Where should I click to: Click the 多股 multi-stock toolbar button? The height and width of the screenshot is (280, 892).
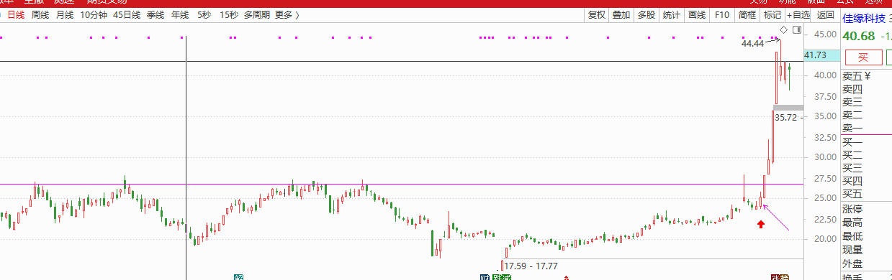(x=647, y=14)
